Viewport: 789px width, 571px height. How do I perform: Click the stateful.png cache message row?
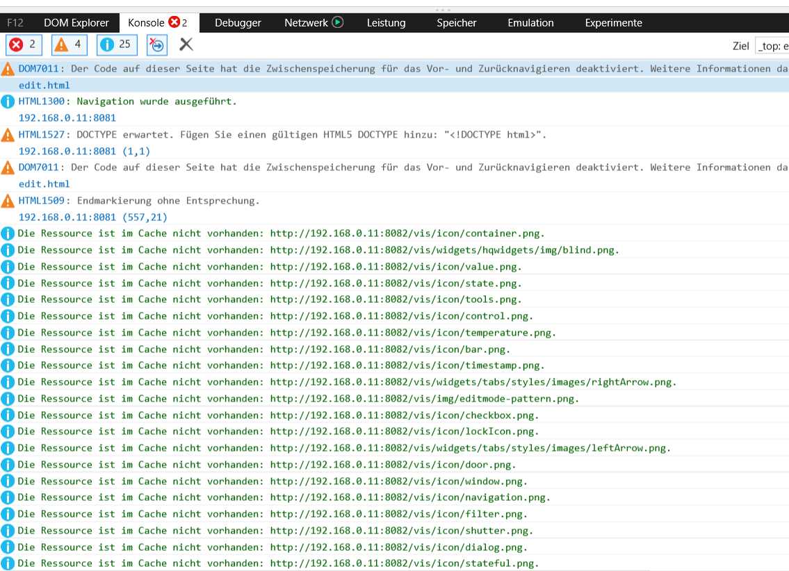pyautogui.click(x=278, y=563)
